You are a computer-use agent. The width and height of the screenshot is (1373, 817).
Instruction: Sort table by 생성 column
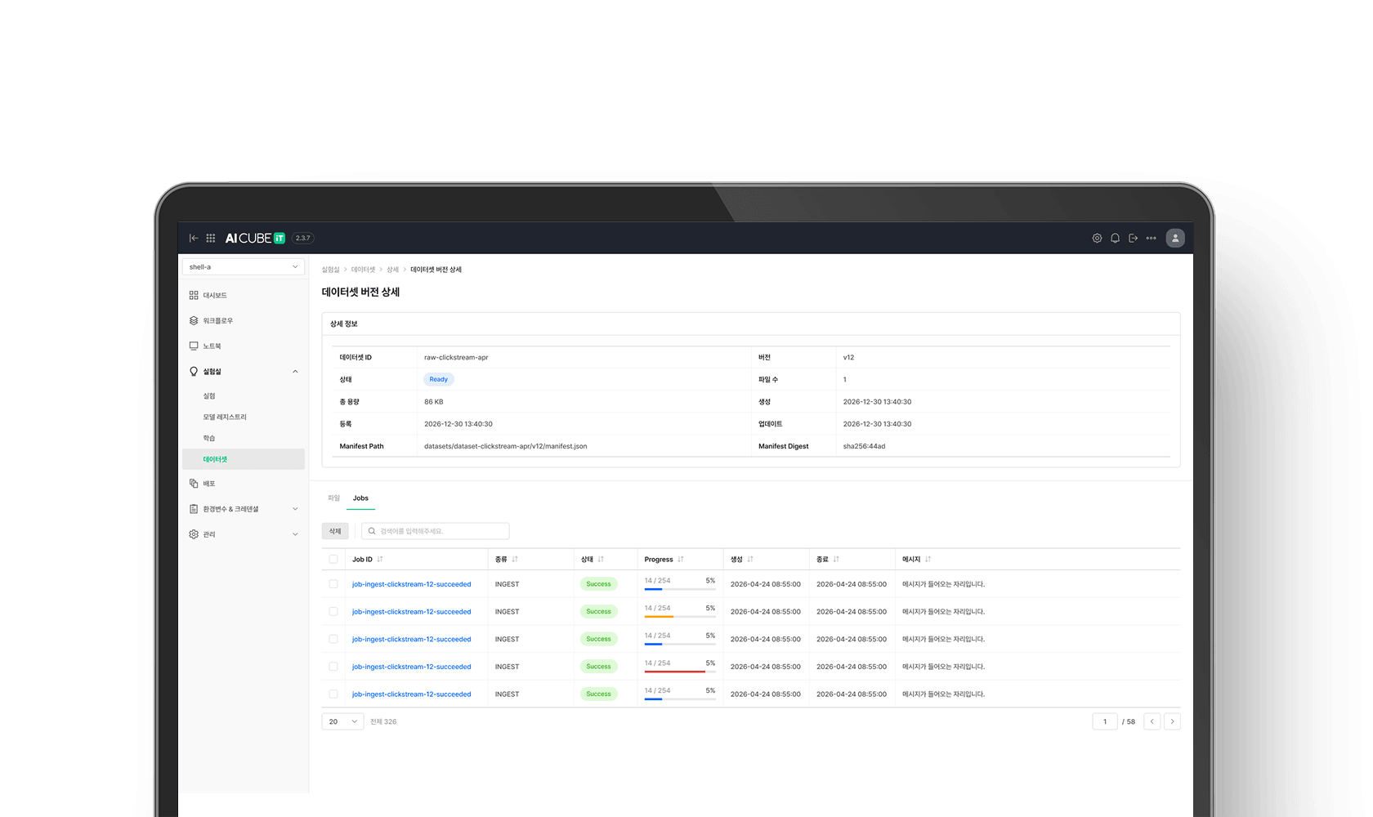pyautogui.click(x=750, y=560)
